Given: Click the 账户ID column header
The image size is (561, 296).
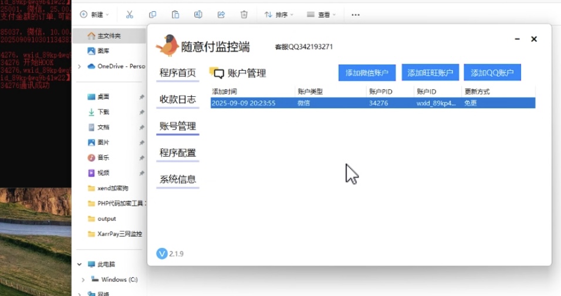Looking at the screenshot, I should 438,92.
